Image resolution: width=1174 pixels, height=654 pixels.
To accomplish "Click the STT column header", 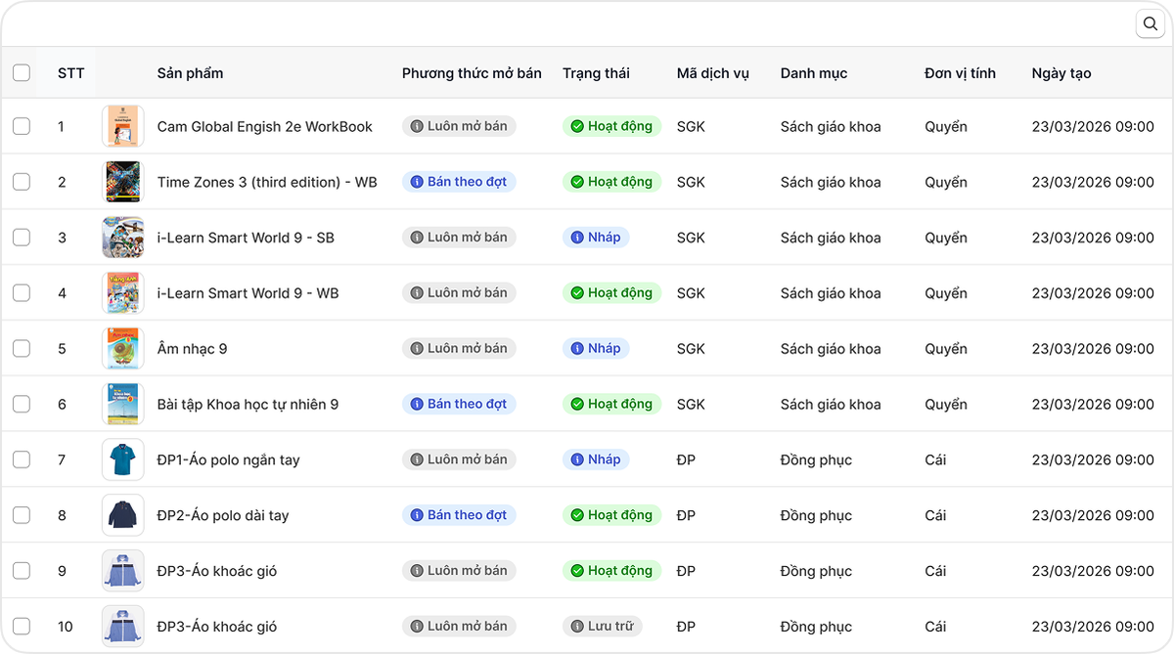I will (x=70, y=73).
